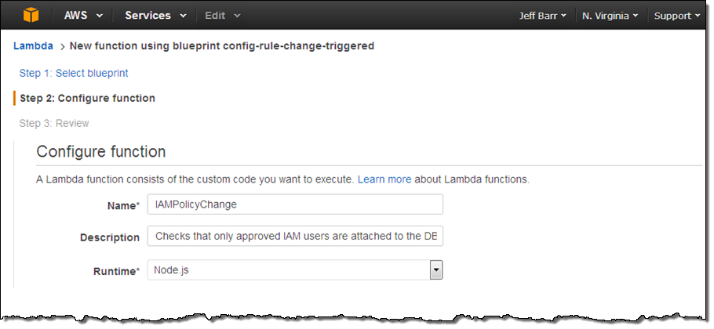Click the breadcrumb title for the new function
Screen dimensions: 714x329
[x=221, y=46]
